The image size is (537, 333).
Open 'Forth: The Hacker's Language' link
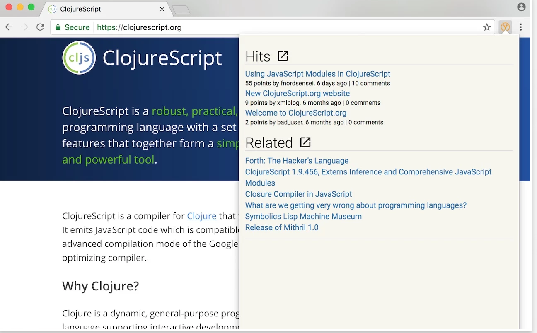(x=297, y=161)
